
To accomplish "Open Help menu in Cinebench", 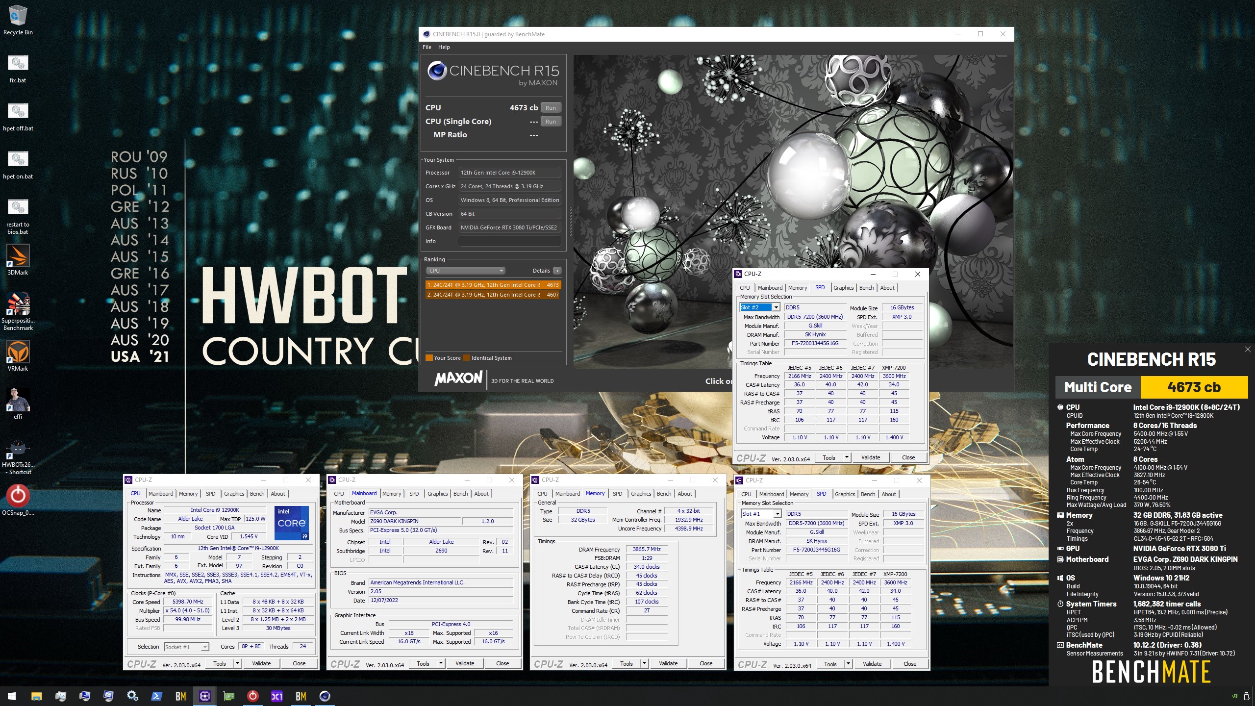I will (x=444, y=47).
